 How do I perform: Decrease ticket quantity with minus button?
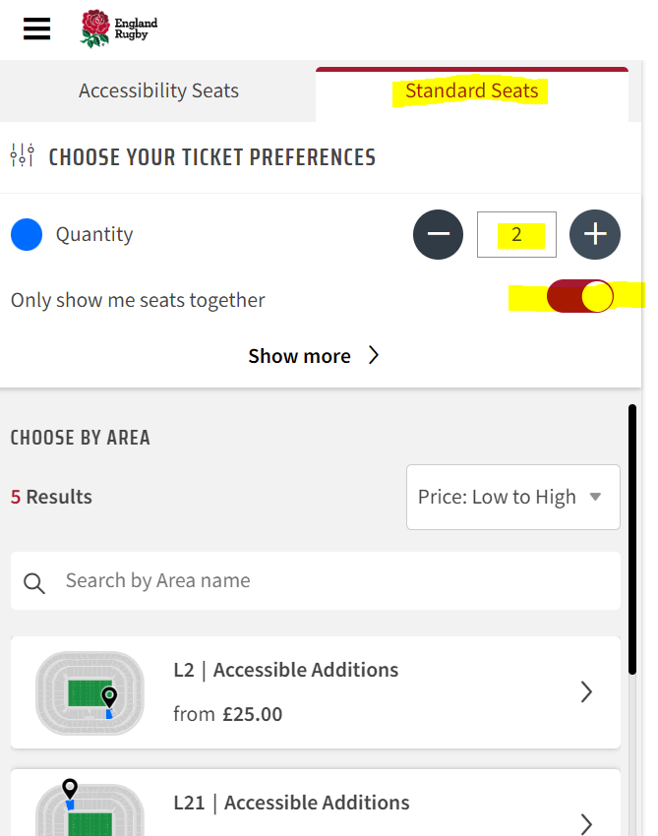(x=438, y=235)
